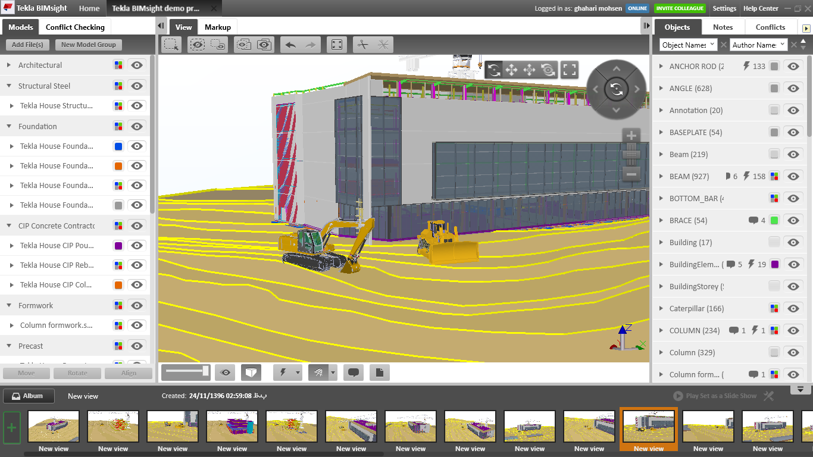
Task: Click the transparency slider in bottom toolbar
Action: click(x=186, y=371)
